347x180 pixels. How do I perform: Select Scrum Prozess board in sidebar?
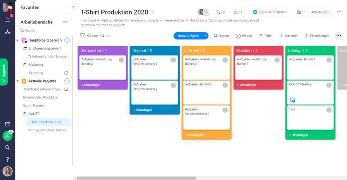click(x=34, y=105)
